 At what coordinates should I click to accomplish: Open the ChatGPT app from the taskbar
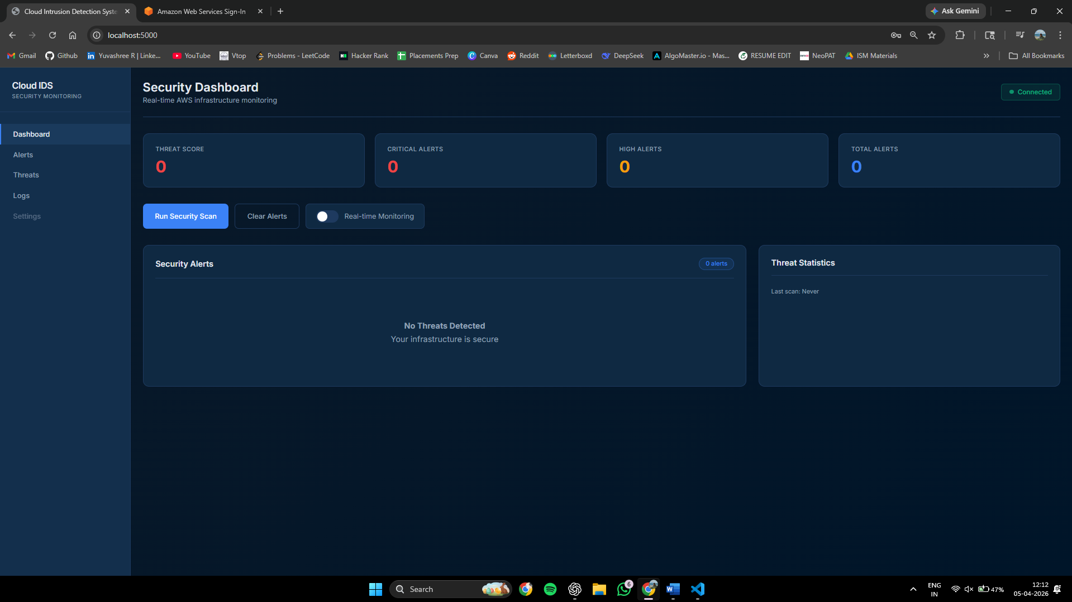click(575, 589)
